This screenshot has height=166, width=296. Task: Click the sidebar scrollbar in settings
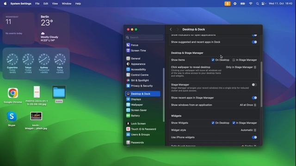[x=163, y=95]
